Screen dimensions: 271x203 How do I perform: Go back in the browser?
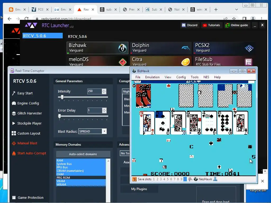click(x=10, y=19)
